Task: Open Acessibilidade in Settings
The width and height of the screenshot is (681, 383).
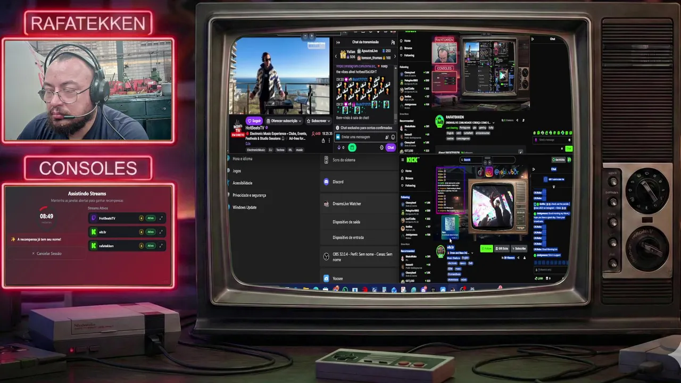Action: 243,183
